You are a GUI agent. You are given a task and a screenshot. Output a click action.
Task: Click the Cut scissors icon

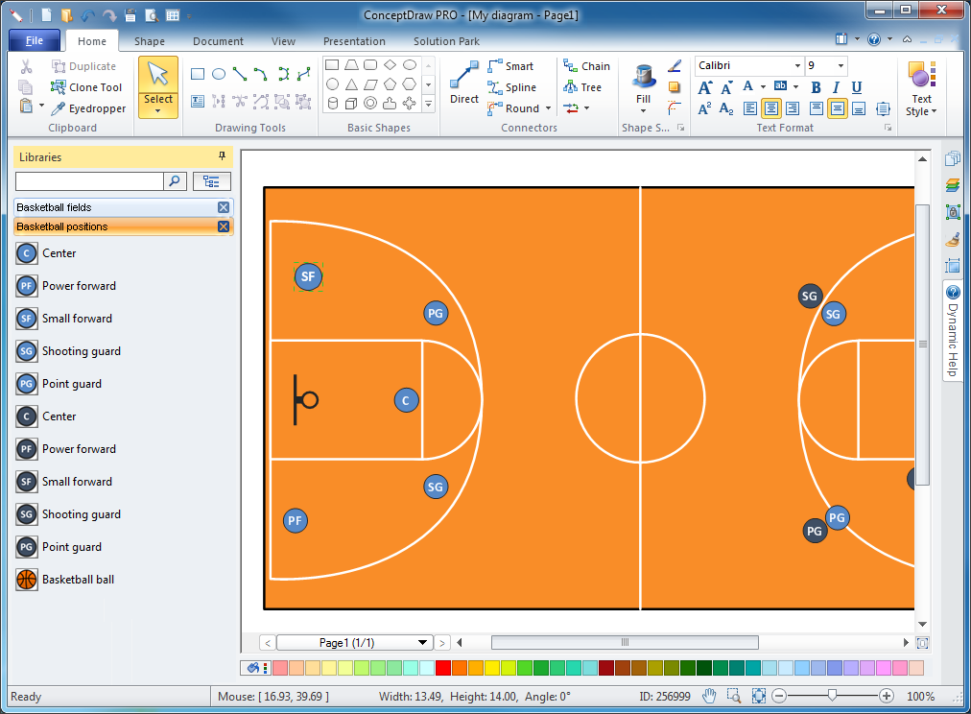click(x=26, y=66)
